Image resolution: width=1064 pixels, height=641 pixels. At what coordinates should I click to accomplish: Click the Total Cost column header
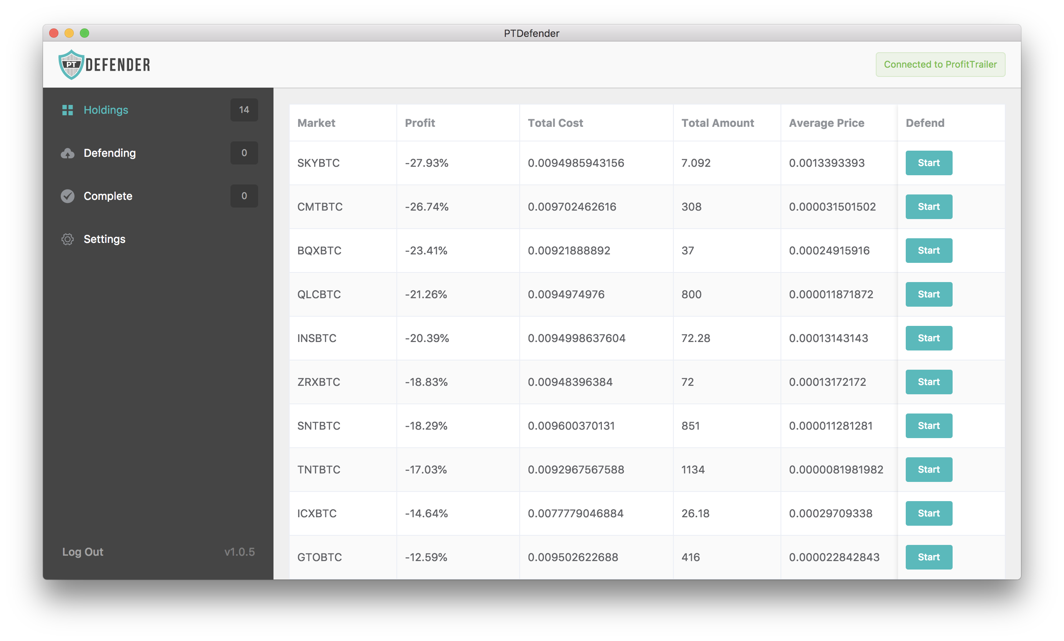[555, 123]
